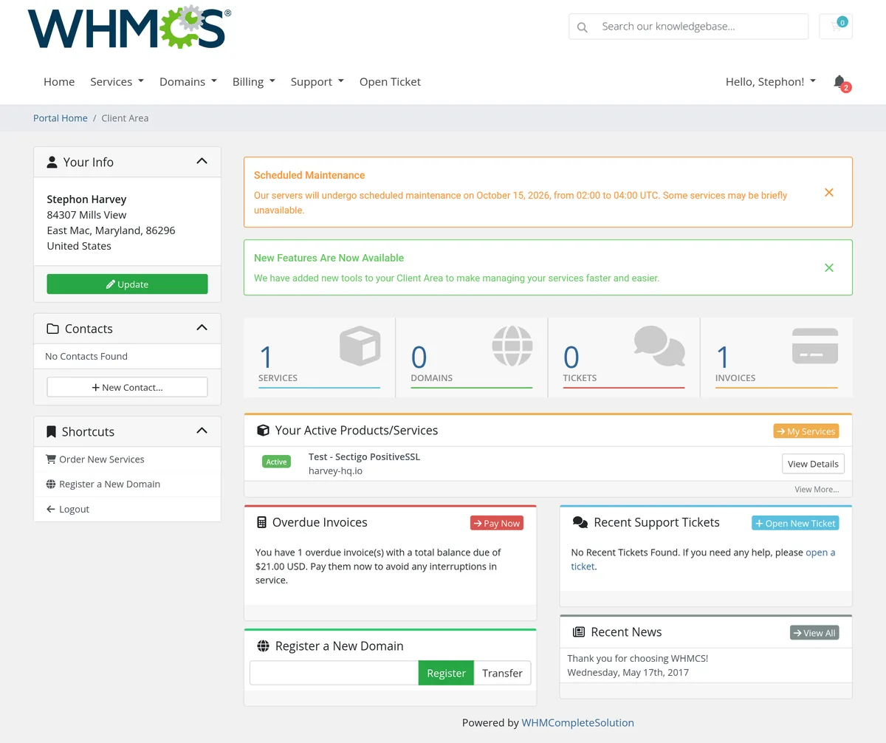
Task: Click the user icon beside Your Info
Action: pyautogui.click(x=52, y=162)
